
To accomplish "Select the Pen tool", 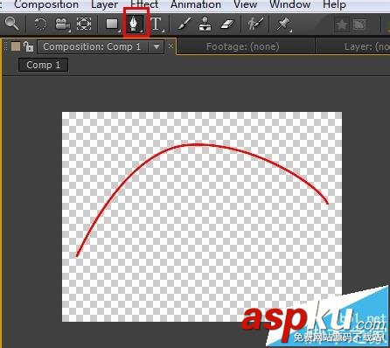I will (x=135, y=24).
